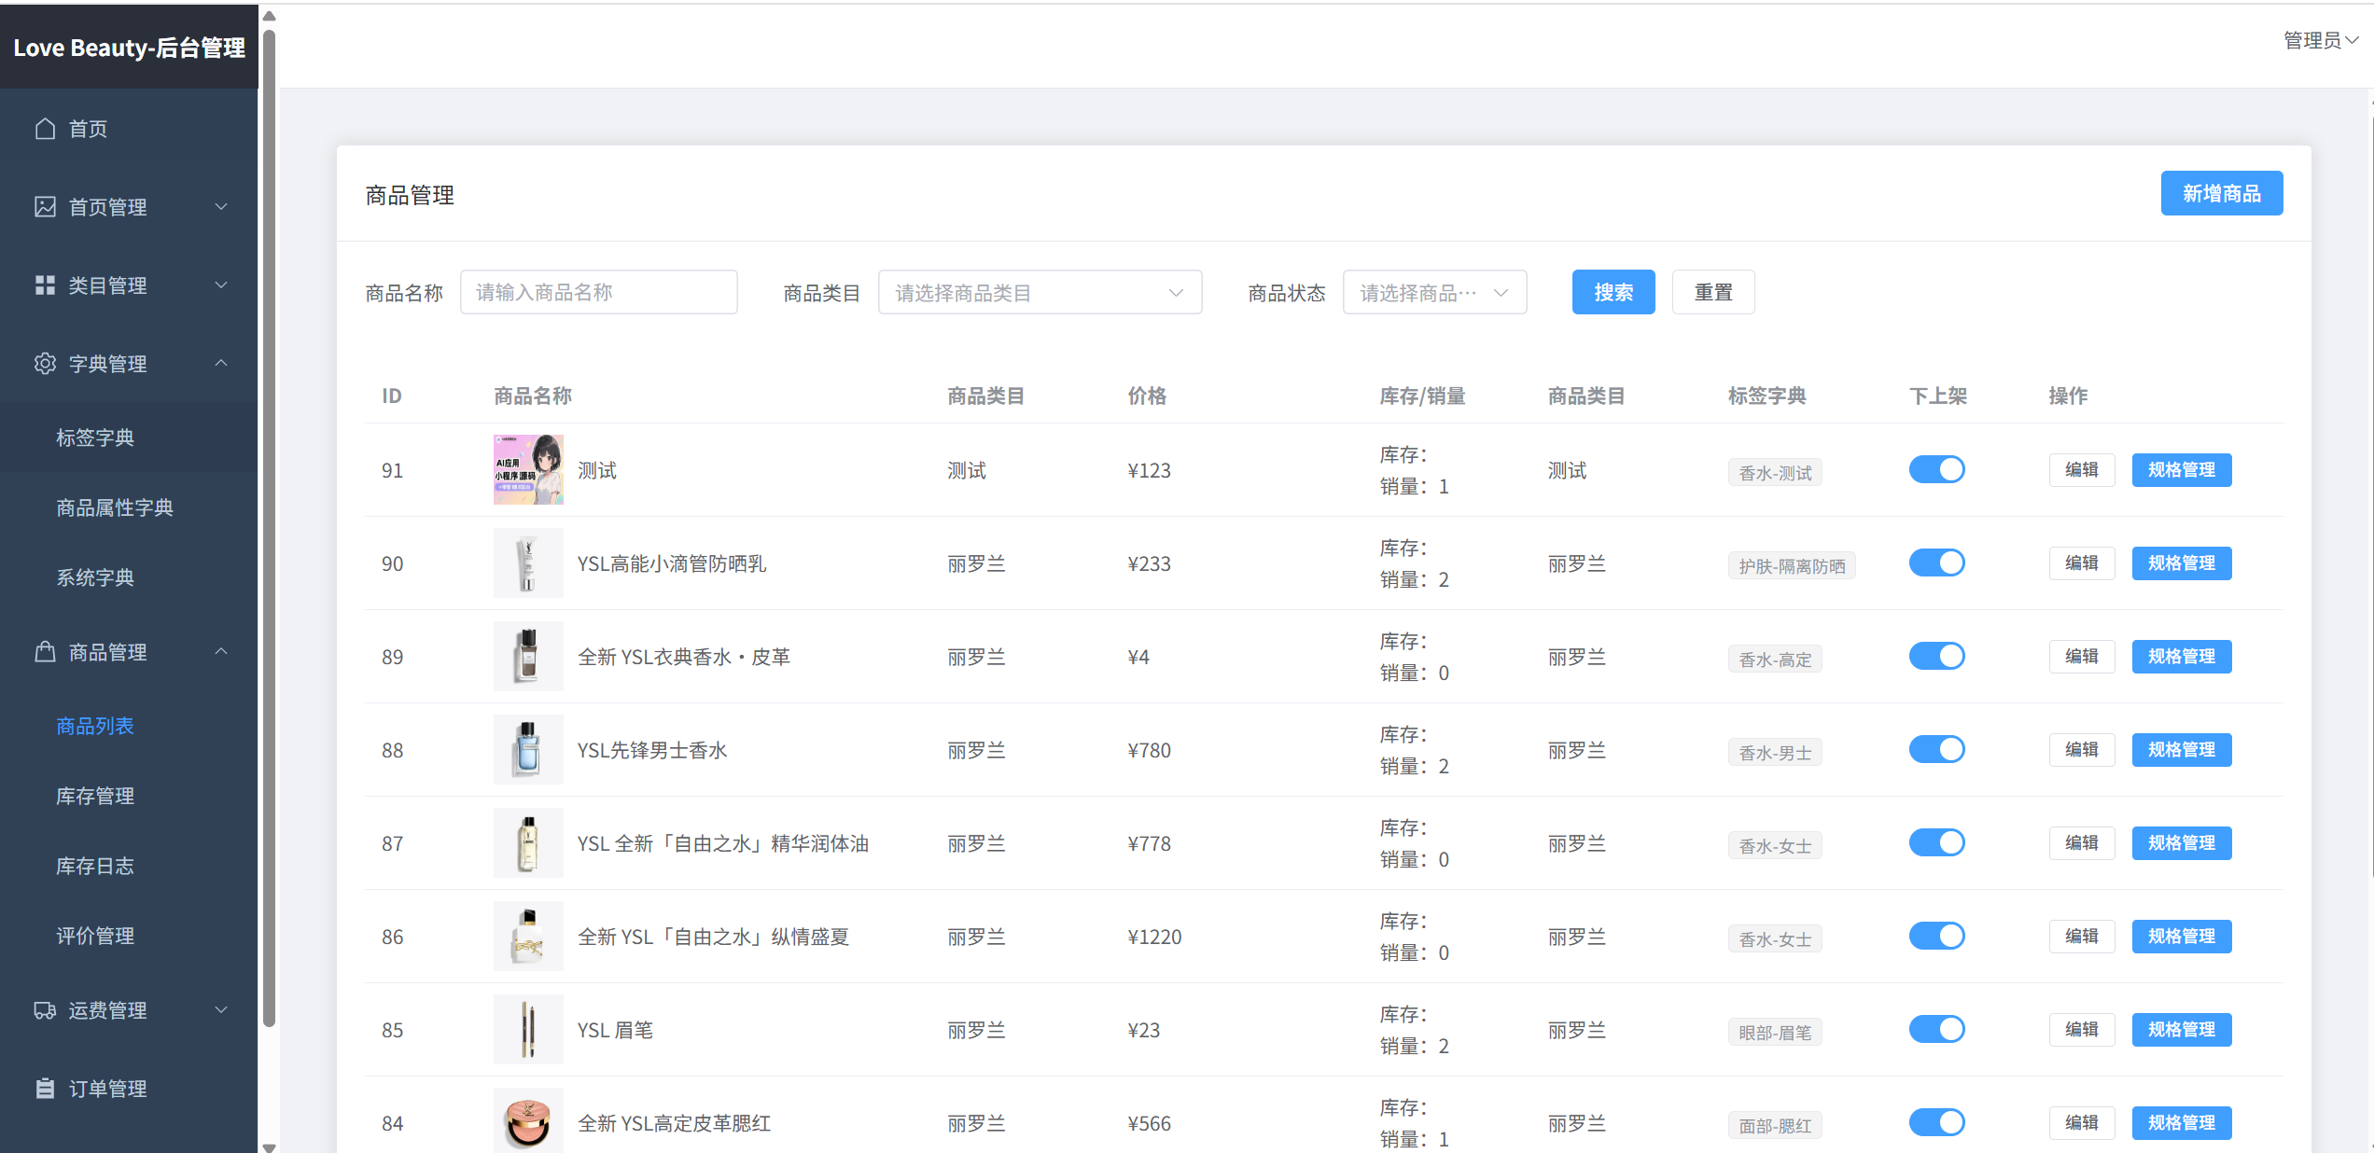The height and width of the screenshot is (1153, 2374).
Task: Toggle the shelf switch for product 91
Action: pyautogui.click(x=1936, y=469)
